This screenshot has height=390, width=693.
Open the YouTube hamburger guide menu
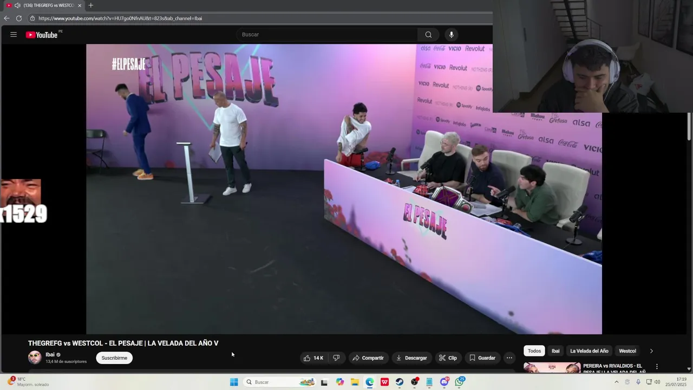coord(14,35)
